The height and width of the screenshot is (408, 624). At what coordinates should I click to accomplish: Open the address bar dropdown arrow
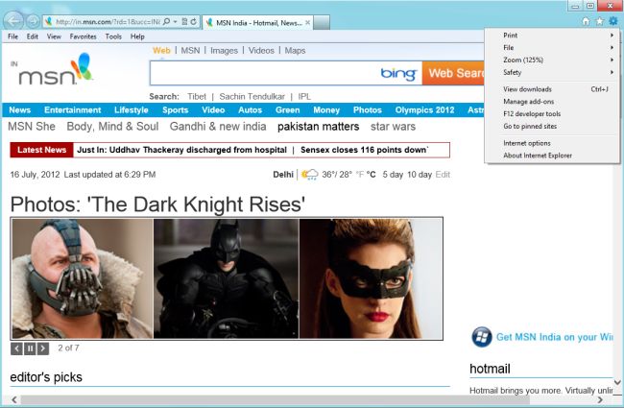[x=175, y=21]
